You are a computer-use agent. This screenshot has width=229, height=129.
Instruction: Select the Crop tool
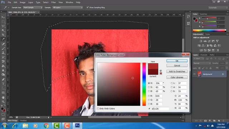(x=3, y=35)
